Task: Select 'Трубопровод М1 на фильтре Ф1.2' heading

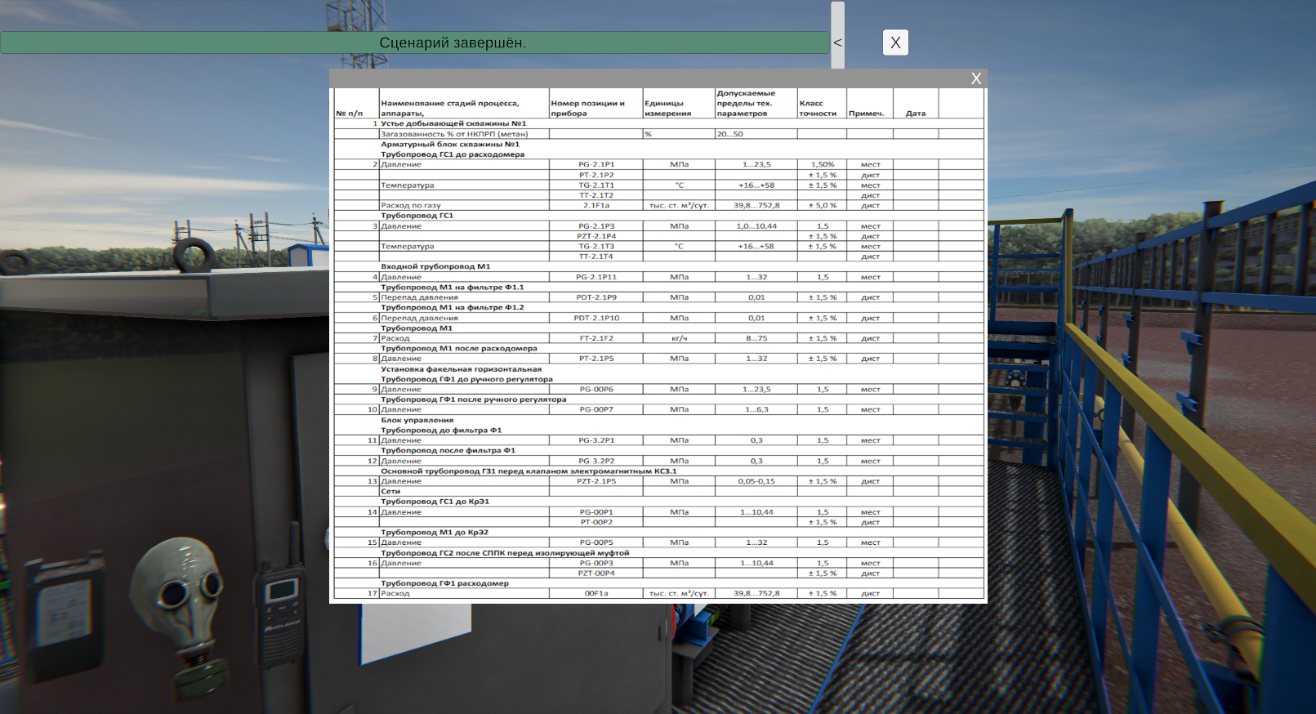Action: [x=453, y=307]
